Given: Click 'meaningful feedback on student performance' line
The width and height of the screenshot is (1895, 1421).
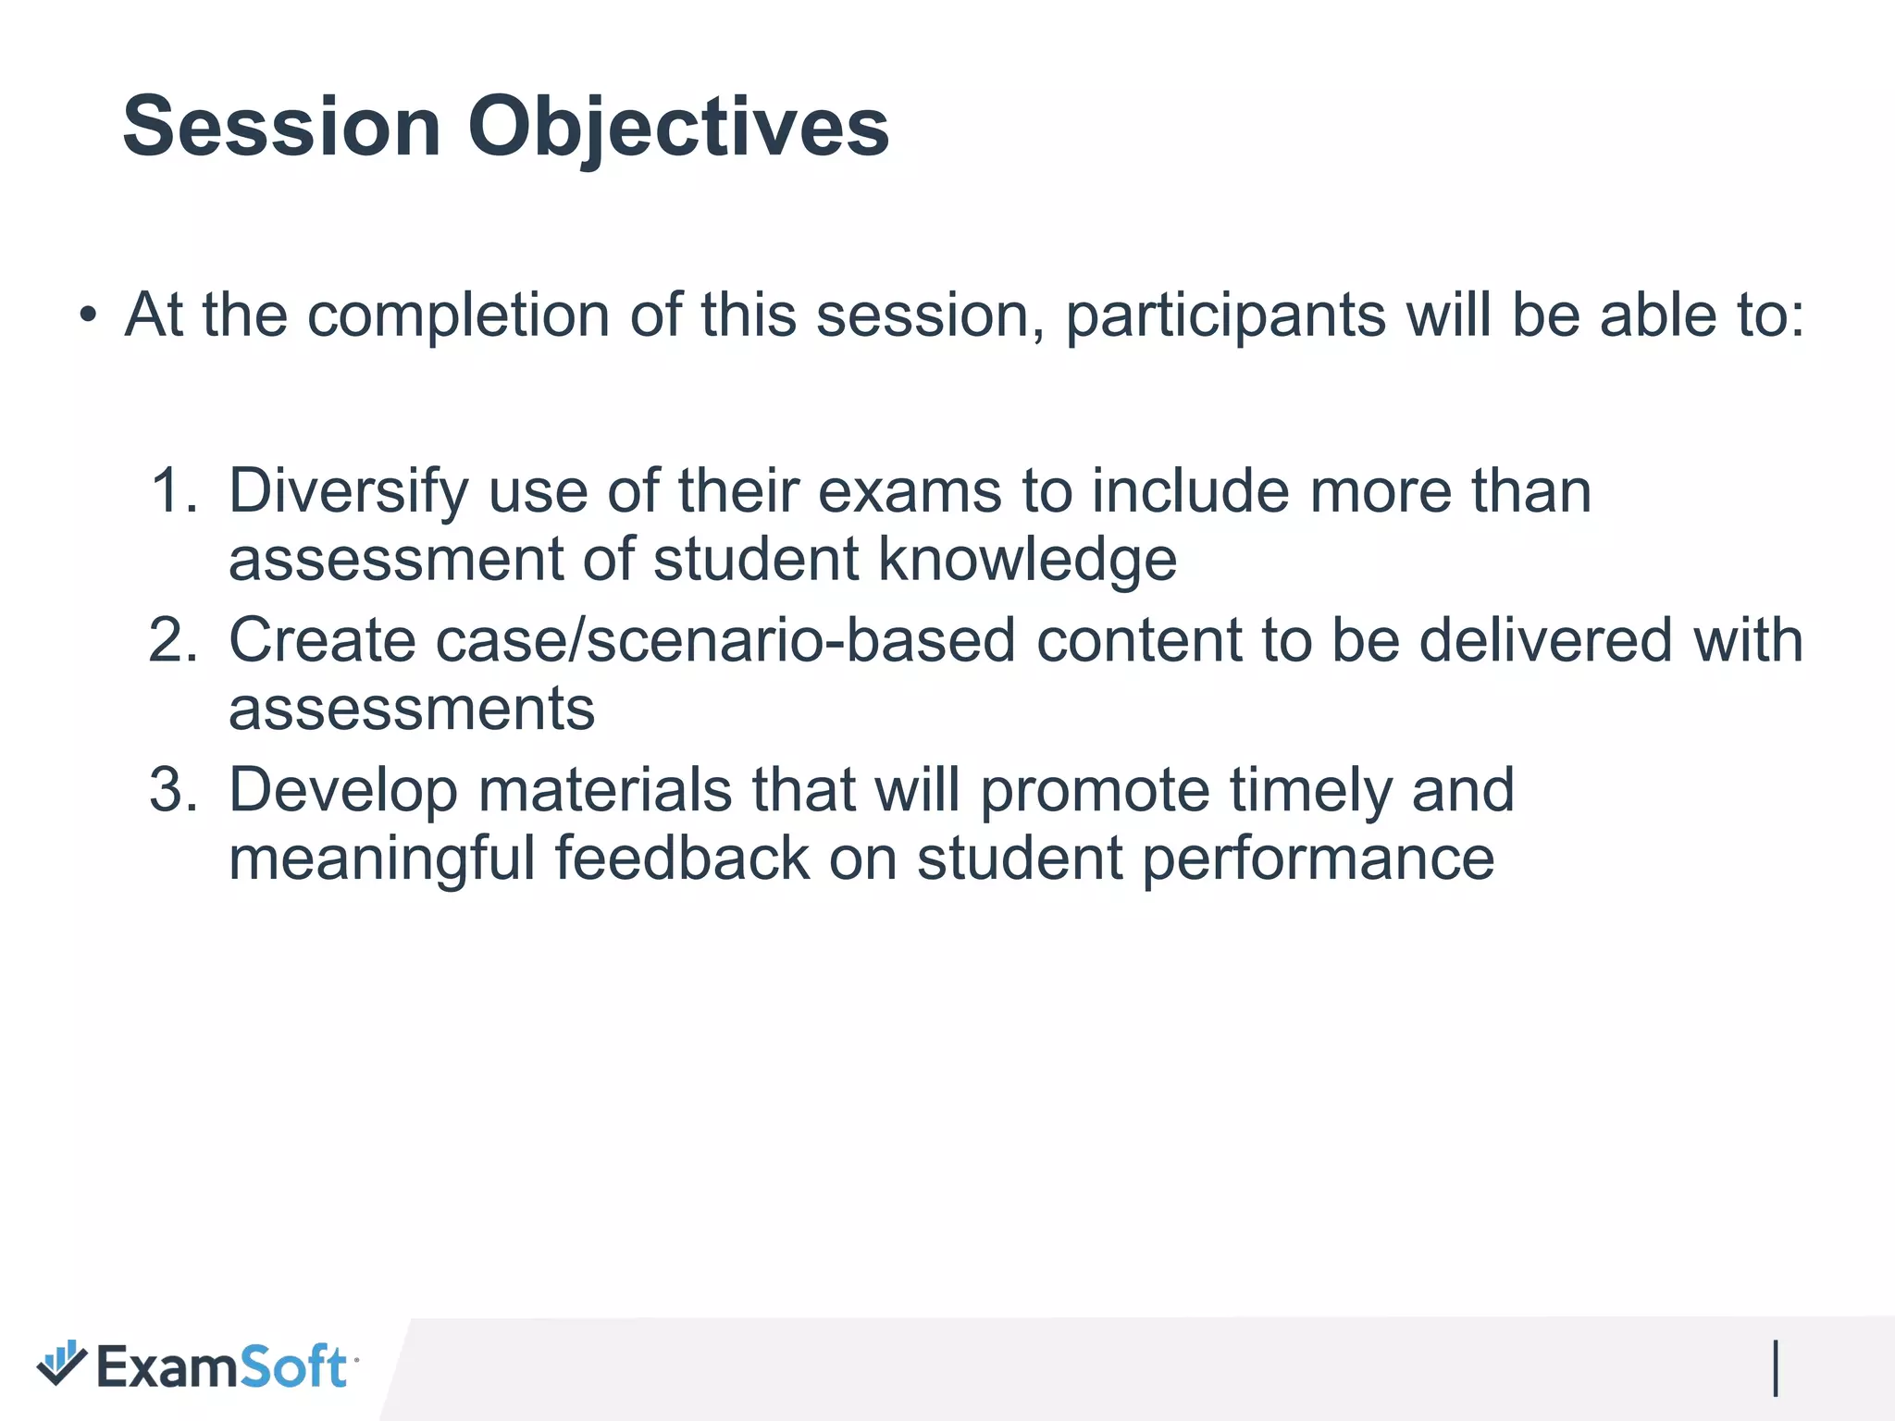Looking at the screenshot, I should [x=861, y=859].
